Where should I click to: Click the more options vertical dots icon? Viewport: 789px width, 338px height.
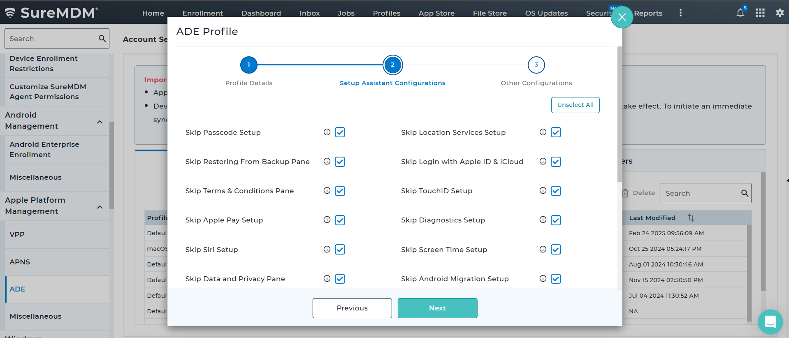(x=680, y=13)
